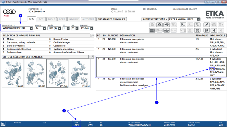This screenshot has height=127, width=227.
Task: Expand the Année 1999 (X) dropdown
Action: (x=60, y=28)
